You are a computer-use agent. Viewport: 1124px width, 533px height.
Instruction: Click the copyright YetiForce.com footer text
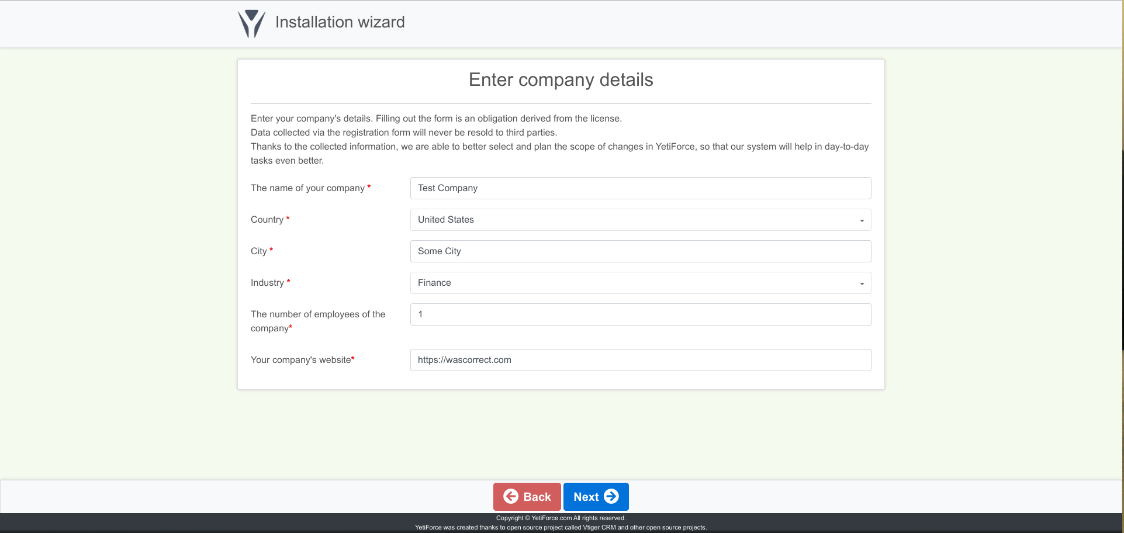[x=561, y=518]
